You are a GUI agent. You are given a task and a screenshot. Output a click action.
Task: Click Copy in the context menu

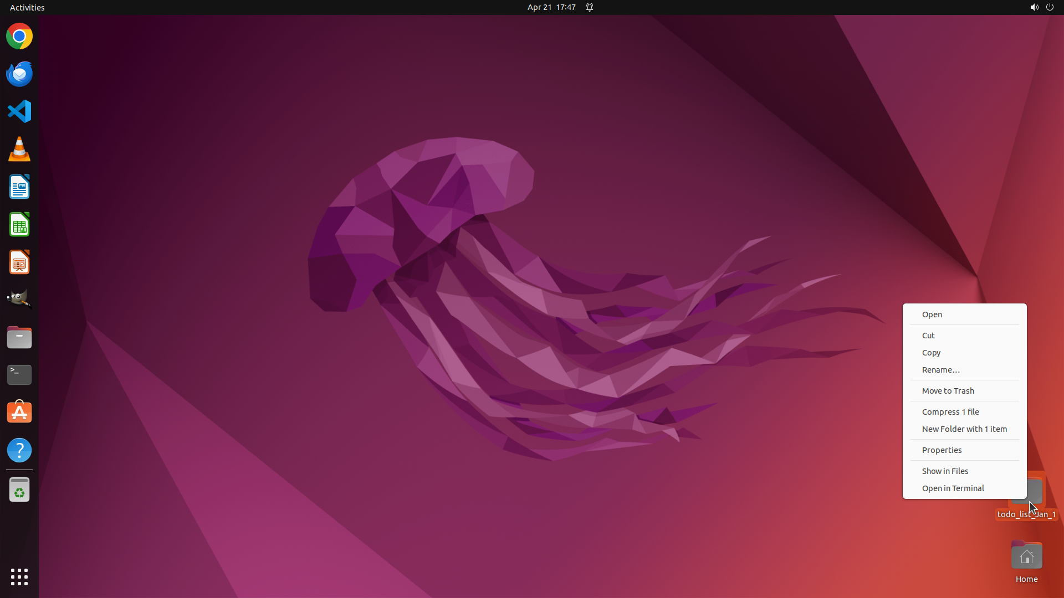(x=931, y=353)
